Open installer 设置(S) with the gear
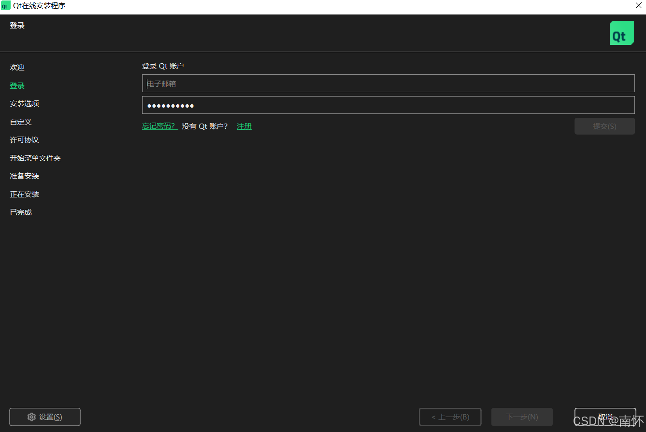Screen dimensions: 646x432 pos(45,417)
